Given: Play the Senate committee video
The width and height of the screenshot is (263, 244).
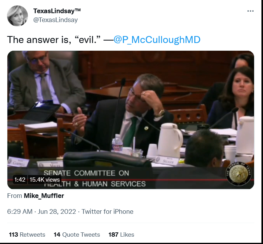Looking at the screenshot, I should pos(131,120).
